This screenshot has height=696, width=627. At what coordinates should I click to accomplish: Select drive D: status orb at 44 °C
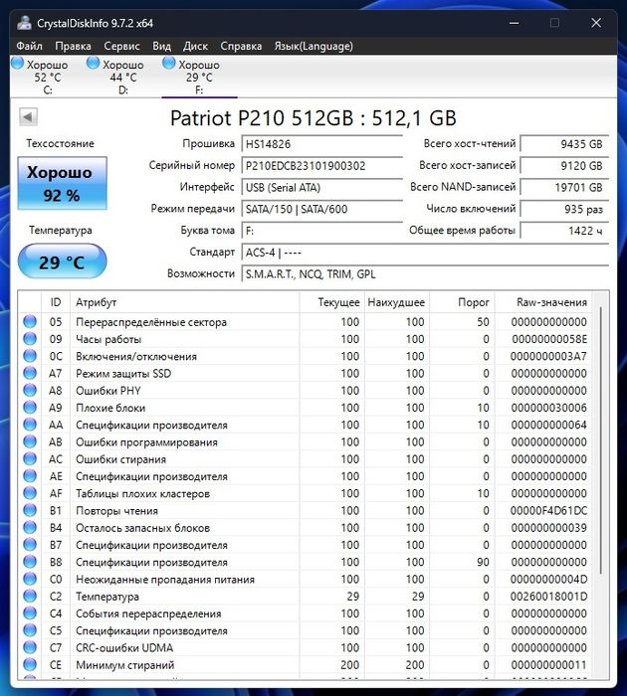pyautogui.click(x=93, y=64)
